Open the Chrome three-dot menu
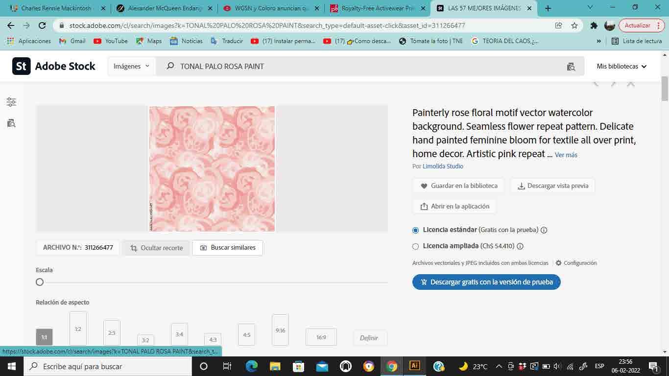 pyautogui.click(x=660, y=25)
